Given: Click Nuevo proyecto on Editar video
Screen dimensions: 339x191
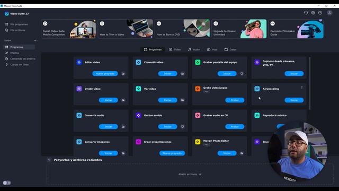Looking at the screenshot, I should (105, 74).
